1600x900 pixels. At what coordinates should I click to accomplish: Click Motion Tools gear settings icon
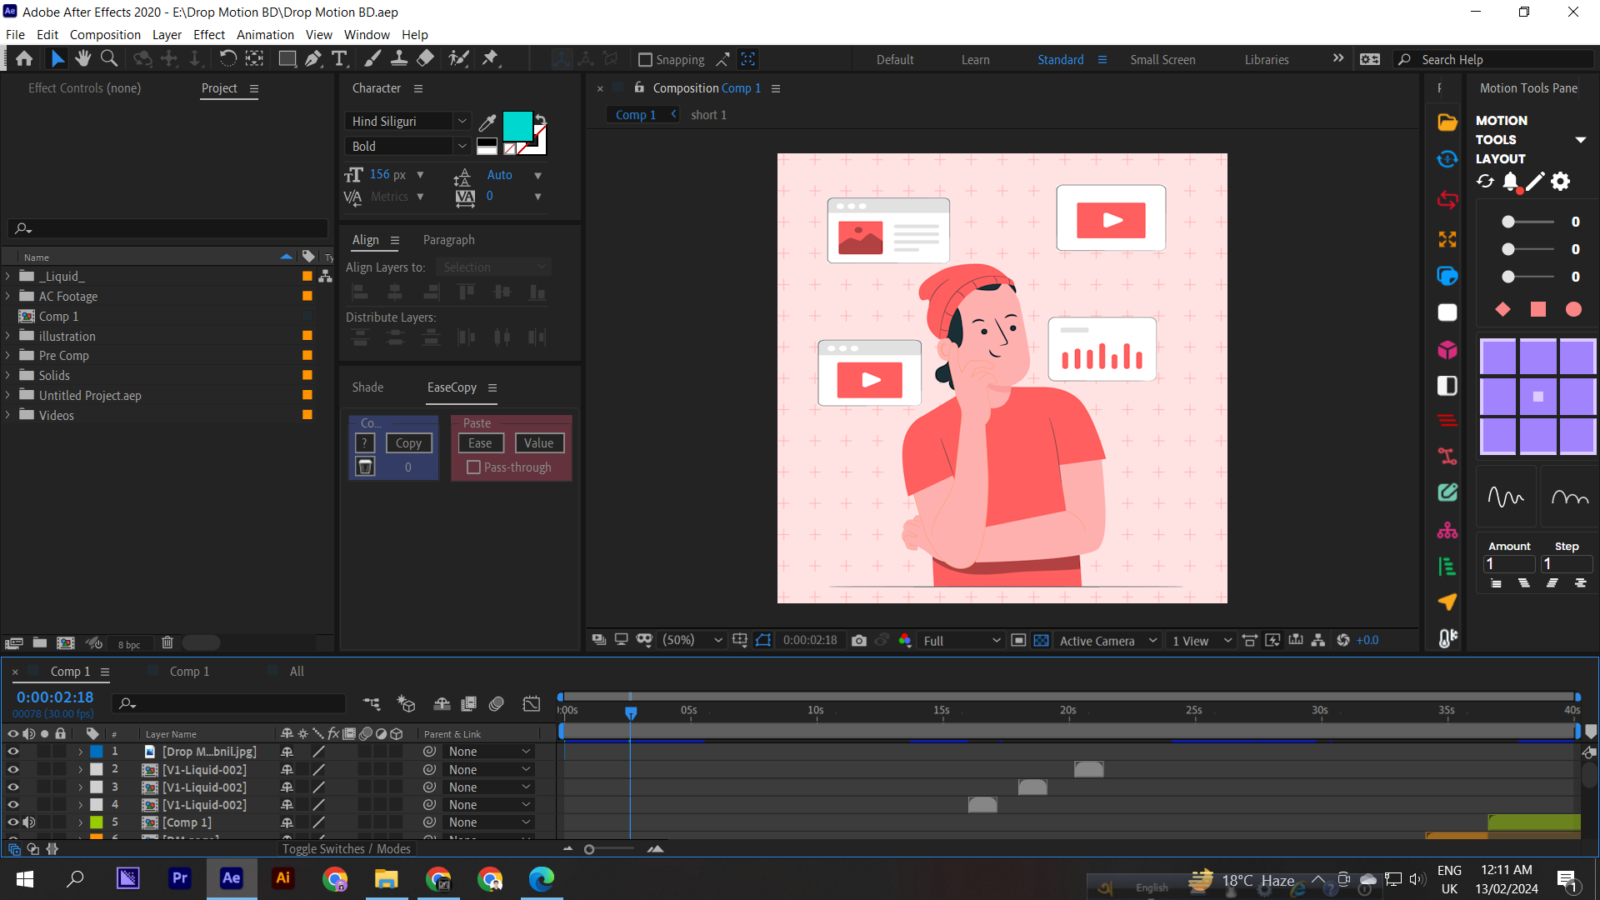pos(1561,182)
